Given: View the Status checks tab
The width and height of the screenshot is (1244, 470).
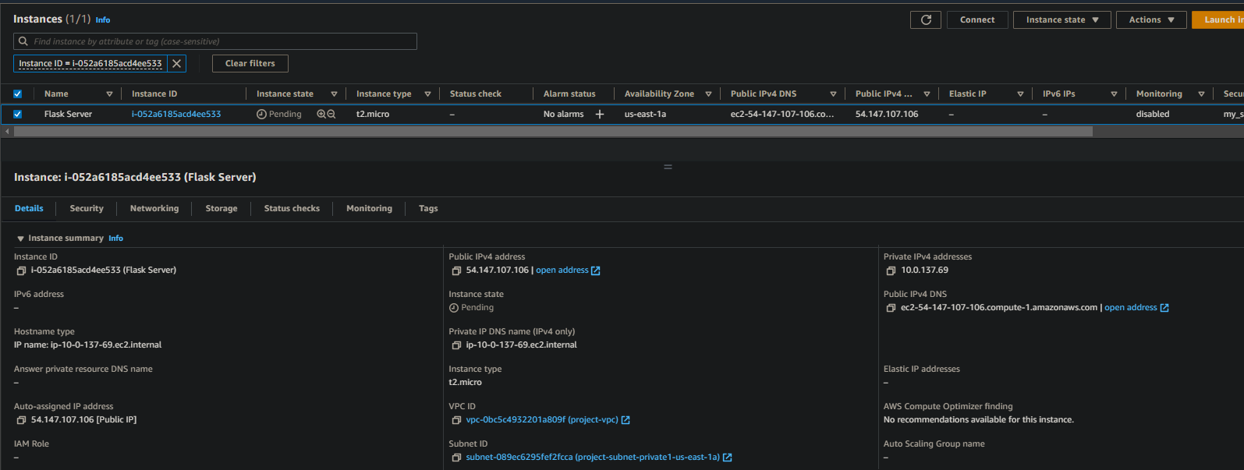Looking at the screenshot, I should point(292,209).
